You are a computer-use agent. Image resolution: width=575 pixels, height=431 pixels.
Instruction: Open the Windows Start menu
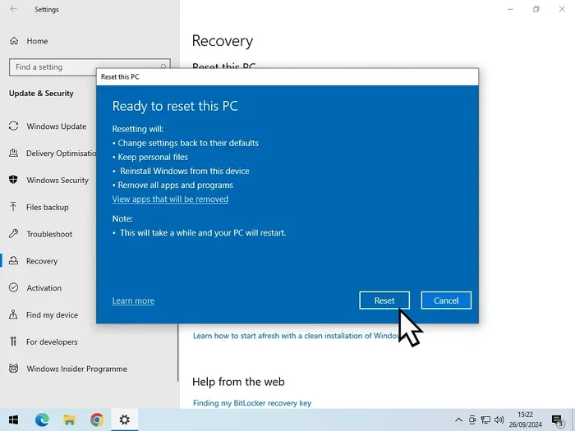click(x=14, y=420)
